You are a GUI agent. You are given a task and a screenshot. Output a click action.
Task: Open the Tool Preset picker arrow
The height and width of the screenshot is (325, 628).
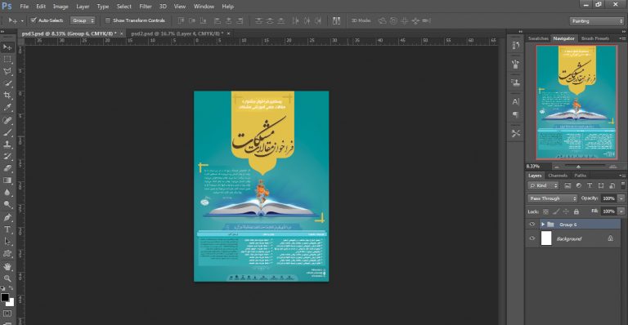(x=22, y=20)
